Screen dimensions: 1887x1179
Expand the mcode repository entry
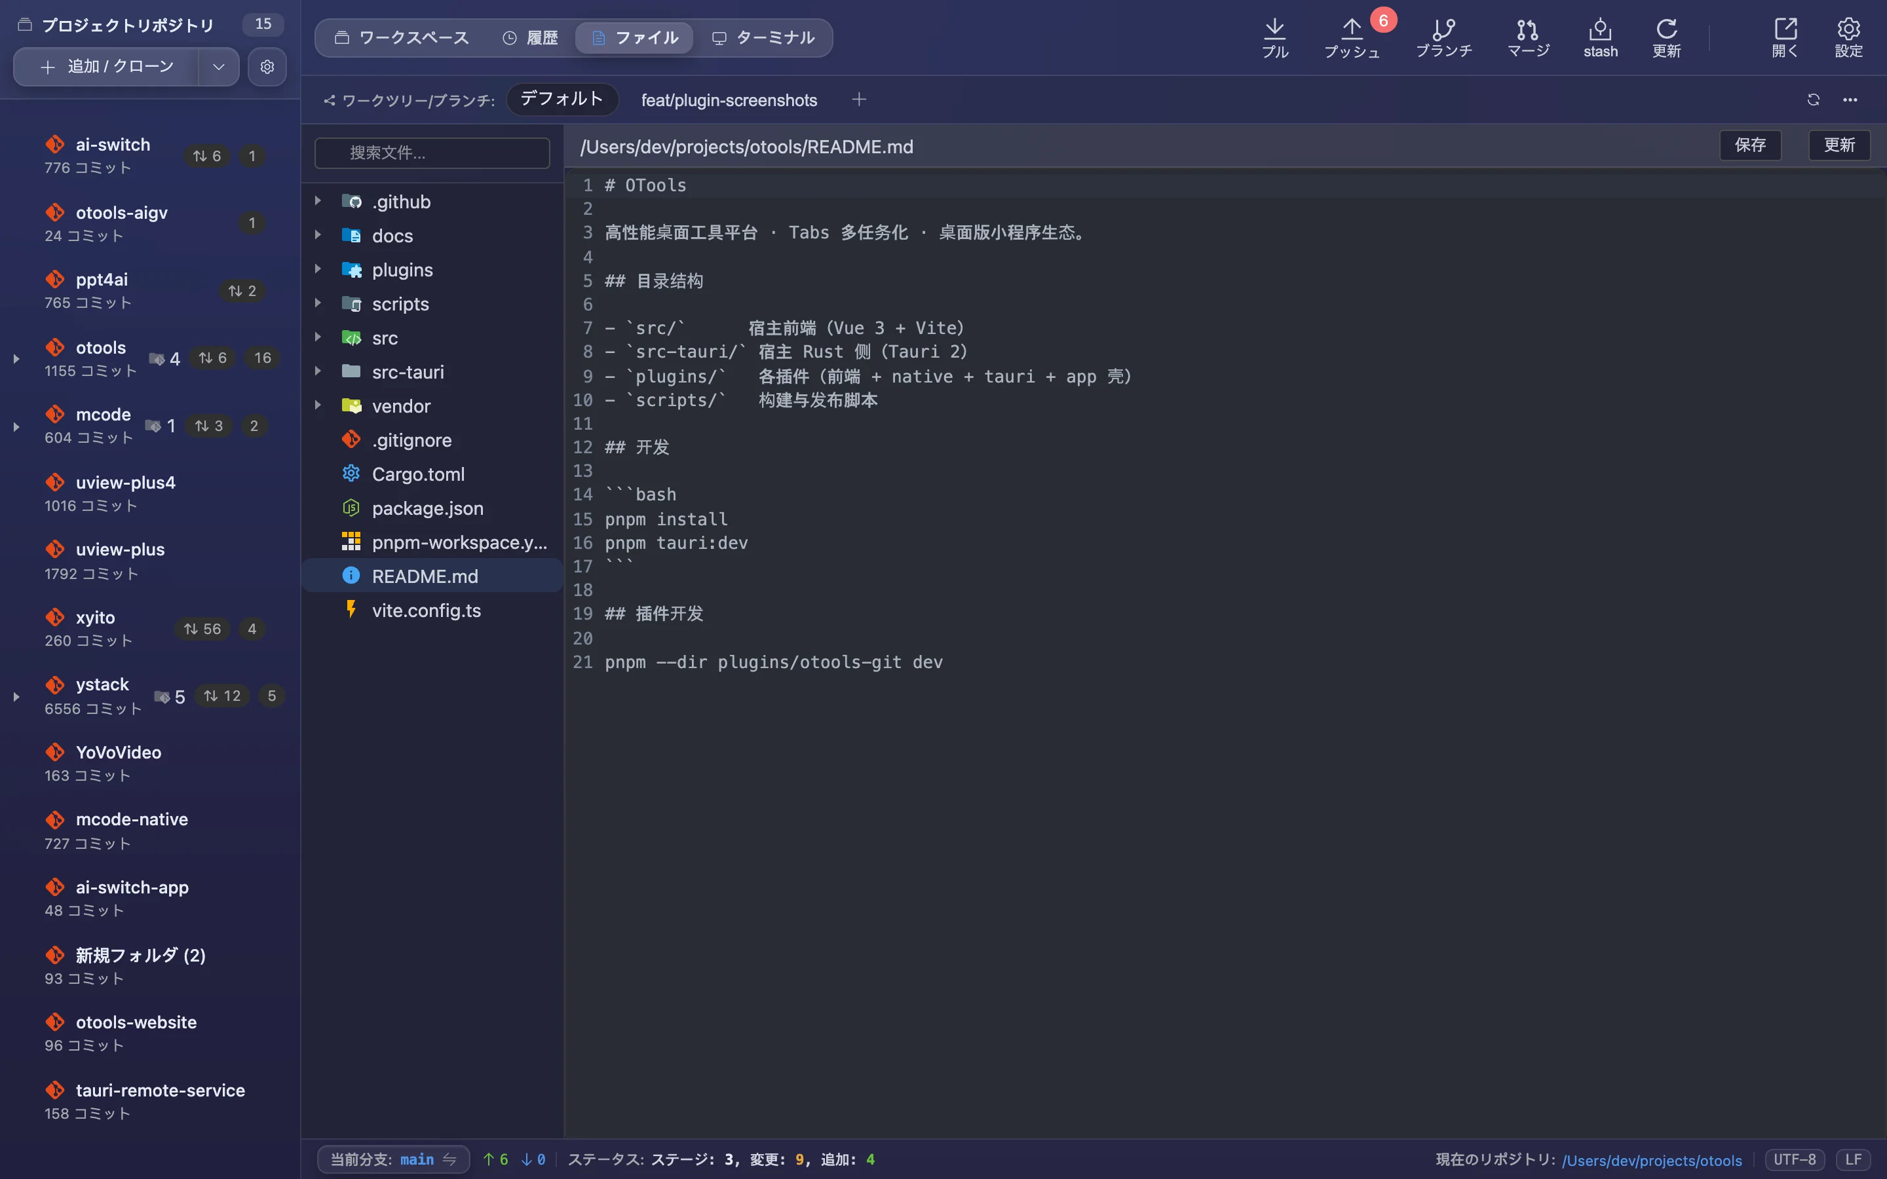16,426
